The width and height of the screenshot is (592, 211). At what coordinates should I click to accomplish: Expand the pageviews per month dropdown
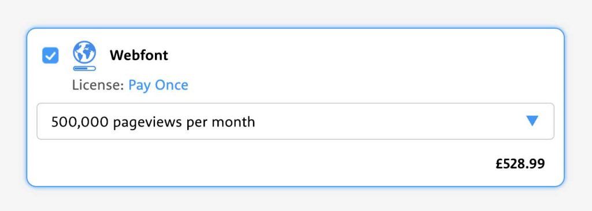click(x=295, y=121)
